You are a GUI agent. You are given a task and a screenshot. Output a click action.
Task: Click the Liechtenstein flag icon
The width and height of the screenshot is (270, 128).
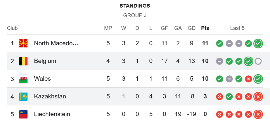pyautogui.click(x=23, y=114)
